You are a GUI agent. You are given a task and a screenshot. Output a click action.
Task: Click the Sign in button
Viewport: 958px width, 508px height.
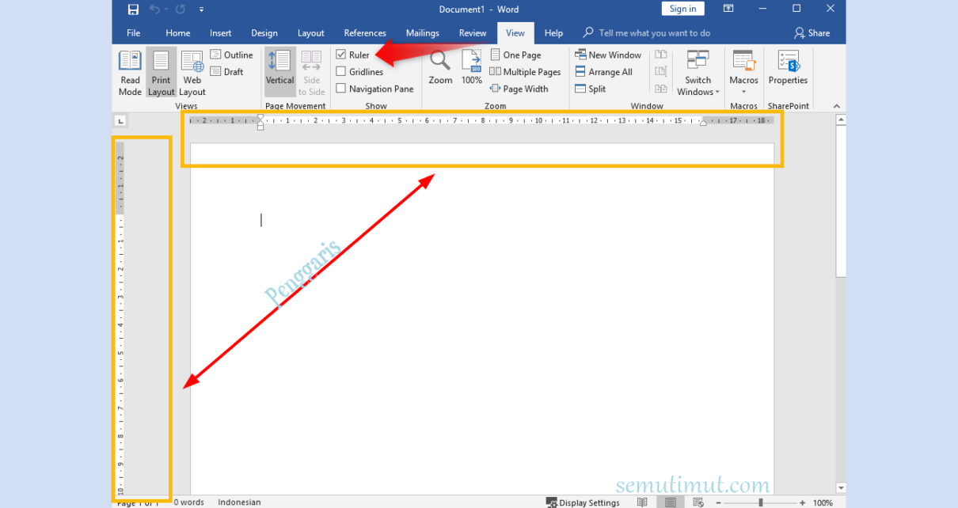click(682, 9)
